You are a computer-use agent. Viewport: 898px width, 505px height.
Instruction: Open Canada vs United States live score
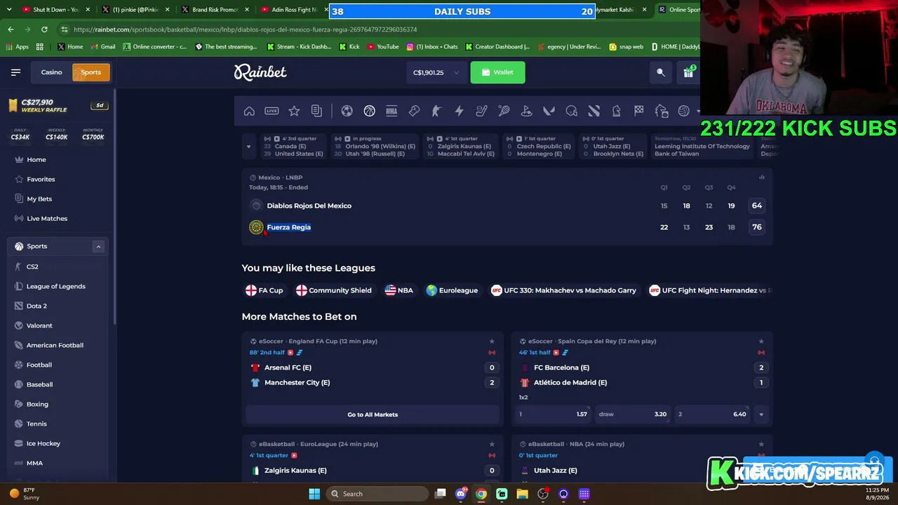click(295, 147)
